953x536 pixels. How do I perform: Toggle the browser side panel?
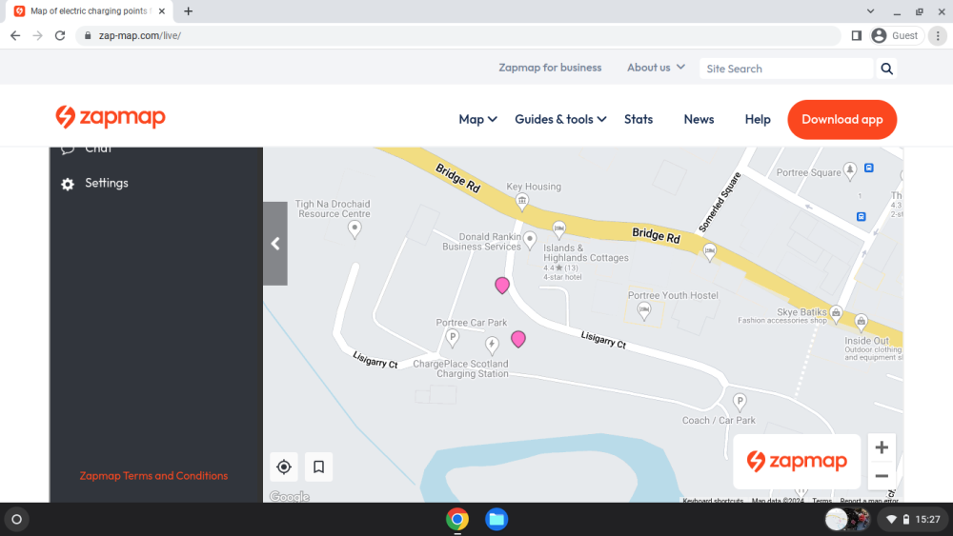click(857, 36)
